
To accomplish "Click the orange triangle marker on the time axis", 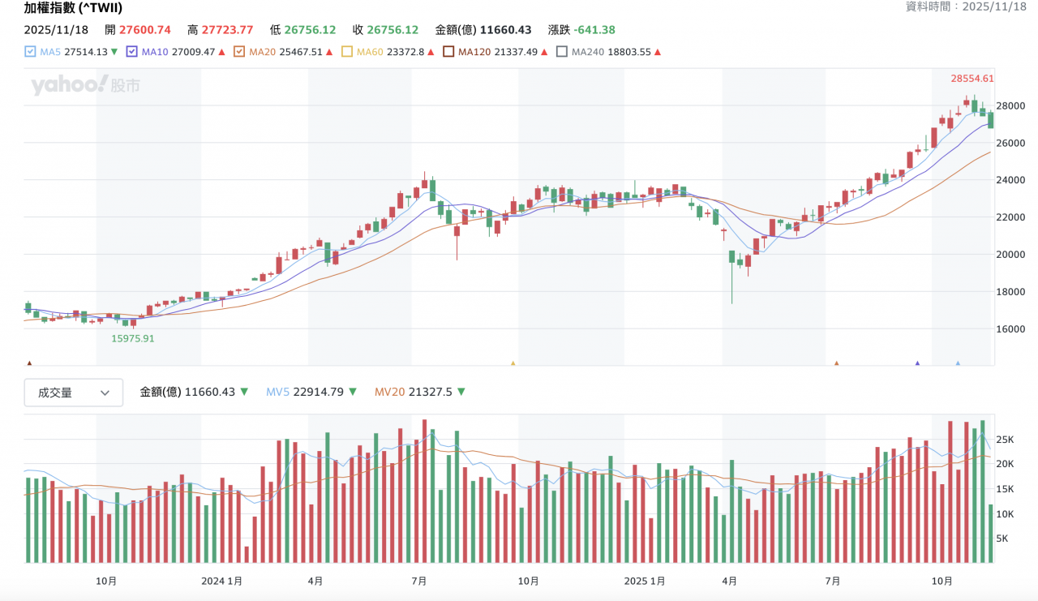I will pyautogui.click(x=836, y=363).
